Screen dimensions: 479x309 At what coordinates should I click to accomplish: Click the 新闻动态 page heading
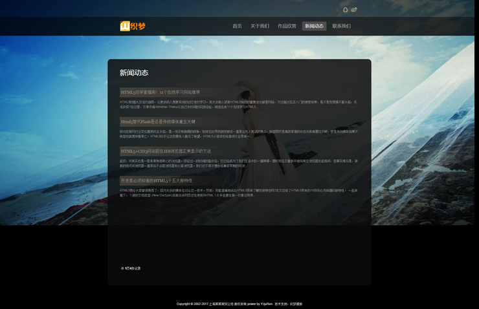click(134, 73)
